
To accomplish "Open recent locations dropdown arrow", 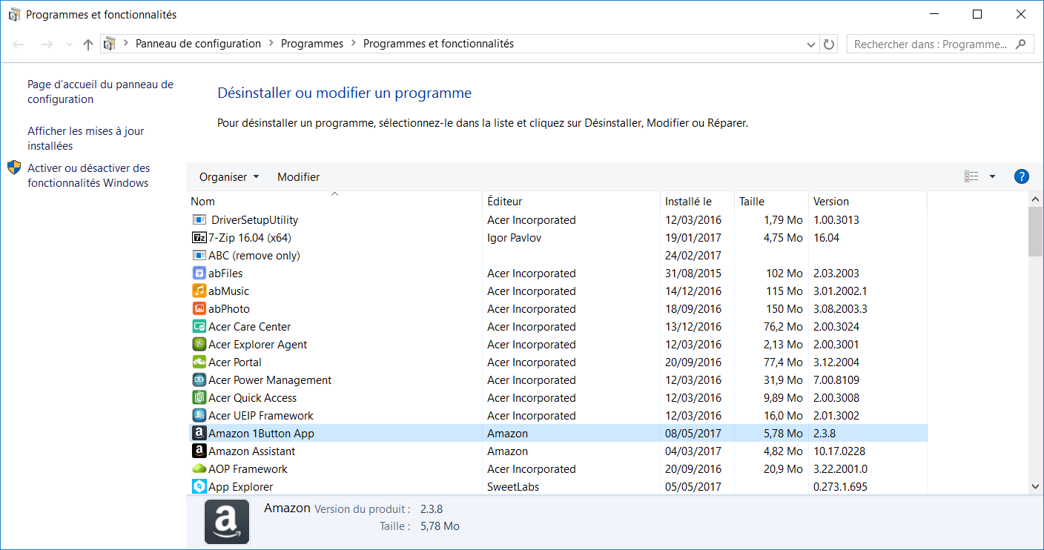I will pos(70,44).
